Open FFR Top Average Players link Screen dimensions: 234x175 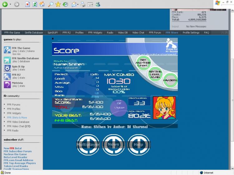click(20, 163)
